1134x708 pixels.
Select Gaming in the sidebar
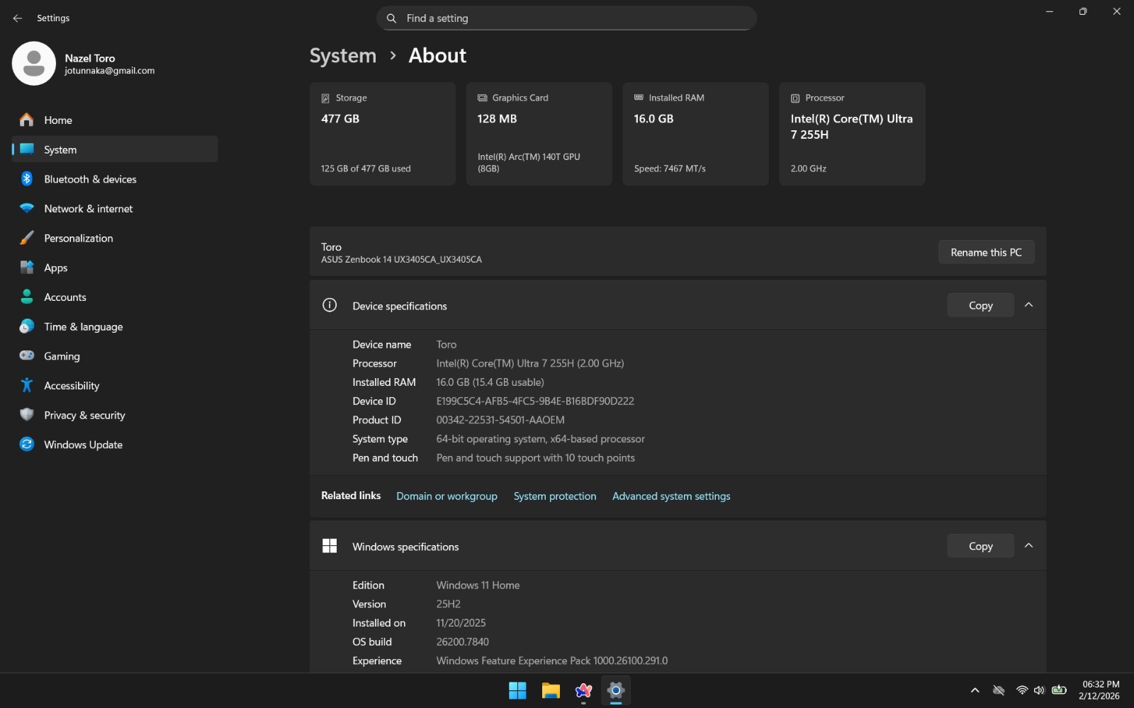[115, 356]
